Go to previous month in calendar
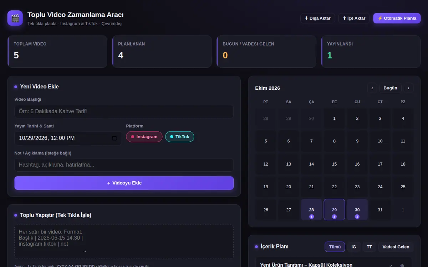 point(372,88)
